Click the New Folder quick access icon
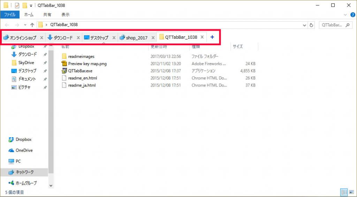 click(x=25, y=5)
